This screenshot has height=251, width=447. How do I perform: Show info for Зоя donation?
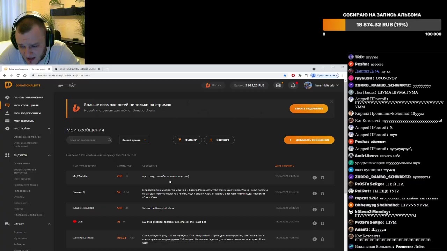coord(314,223)
